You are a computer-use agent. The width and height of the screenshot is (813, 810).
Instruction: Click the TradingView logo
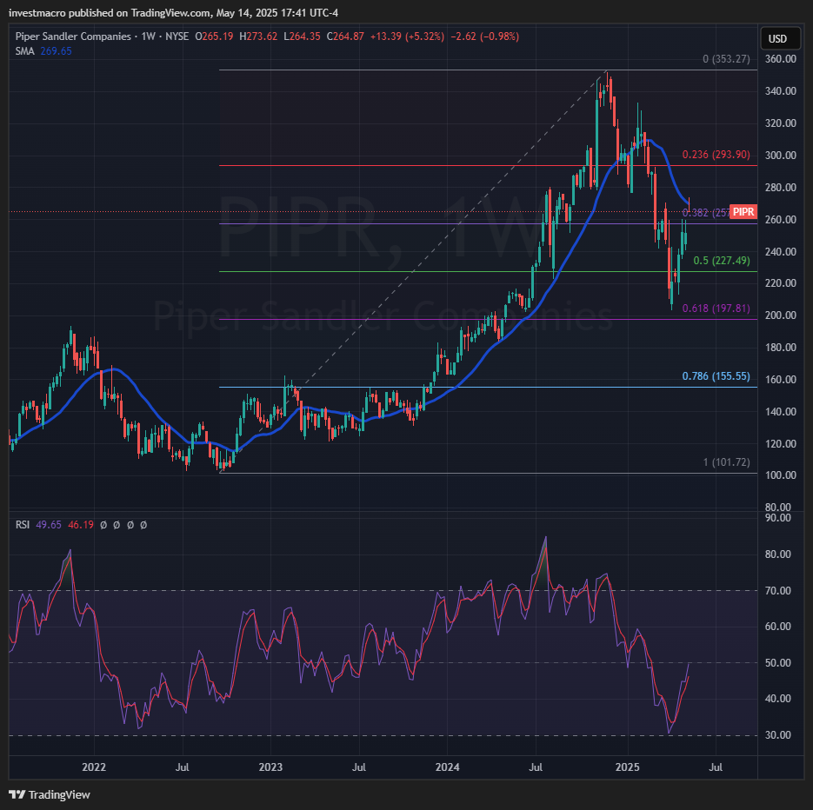(50, 794)
